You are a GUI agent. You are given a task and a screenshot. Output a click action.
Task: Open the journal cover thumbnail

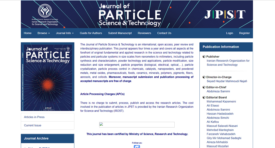pyautogui.click(x=48, y=77)
